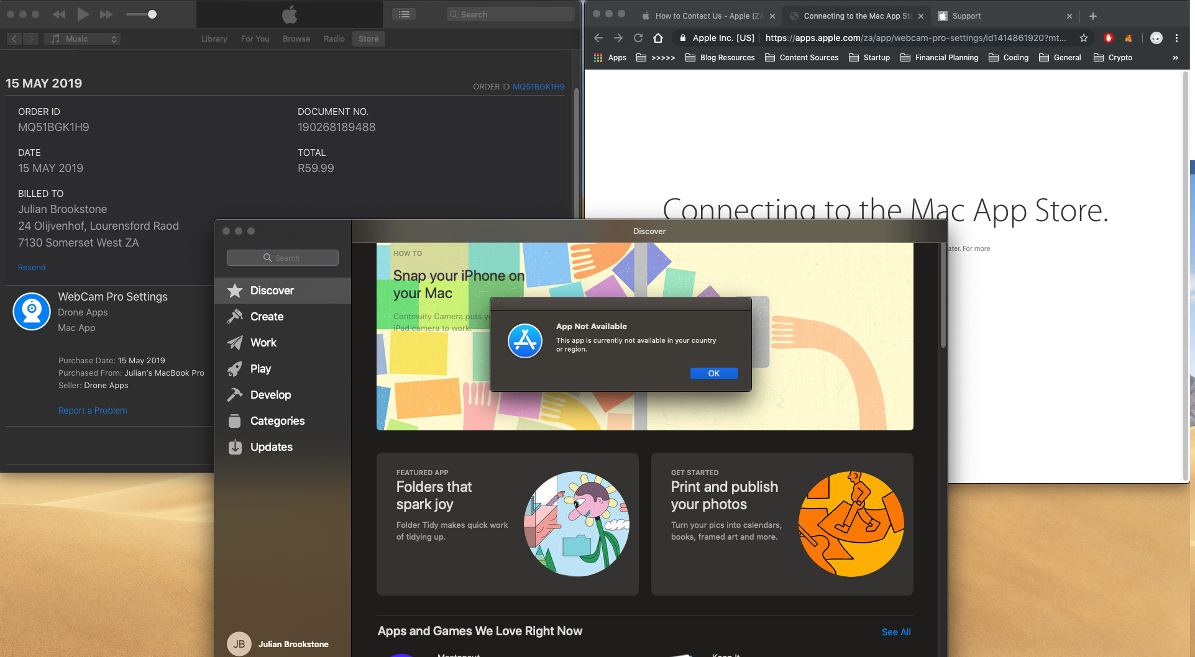The width and height of the screenshot is (1195, 657).
Task: Open iTunes Up Next list icon
Action: click(405, 14)
